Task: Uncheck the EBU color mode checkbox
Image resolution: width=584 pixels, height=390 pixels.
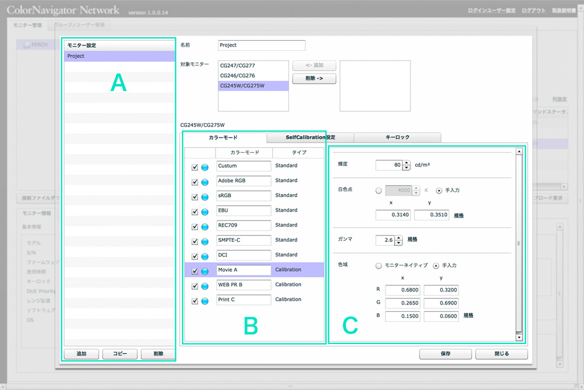Action: [195, 212]
